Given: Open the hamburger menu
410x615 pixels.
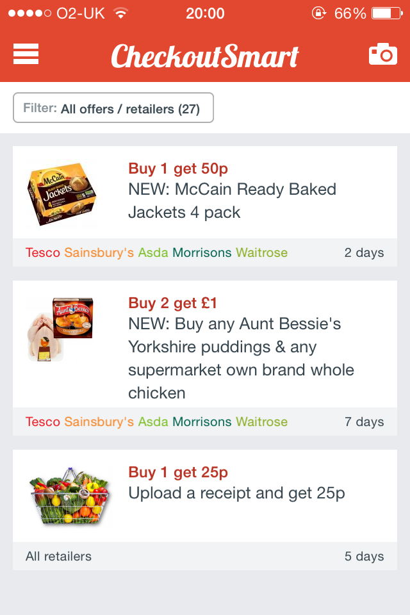Looking at the screenshot, I should [26, 54].
